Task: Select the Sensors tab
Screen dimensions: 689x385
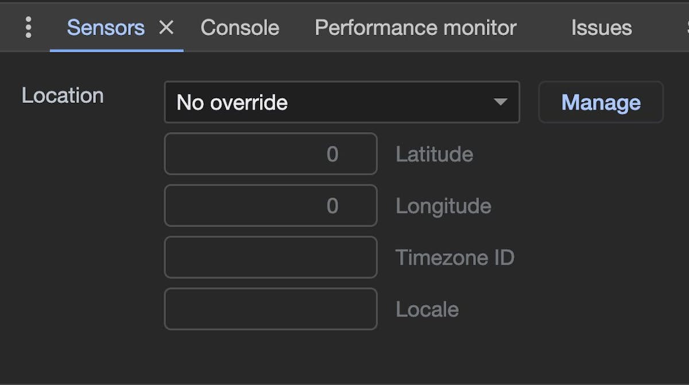Action: coord(105,27)
